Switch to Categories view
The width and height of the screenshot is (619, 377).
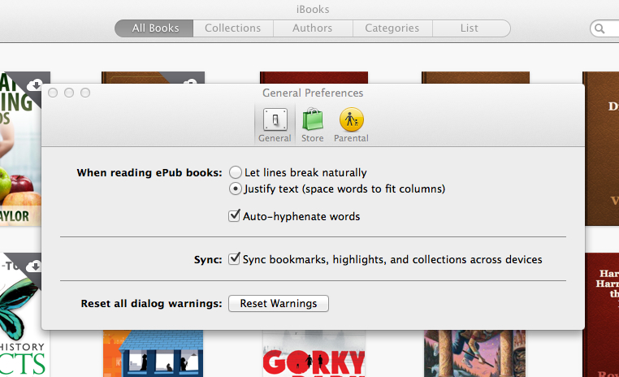[x=392, y=28]
